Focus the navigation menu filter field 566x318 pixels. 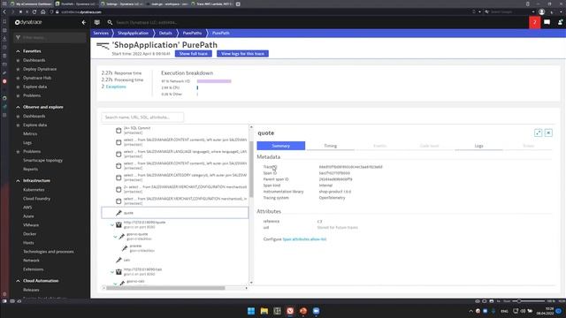point(50,37)
